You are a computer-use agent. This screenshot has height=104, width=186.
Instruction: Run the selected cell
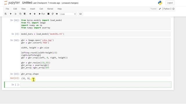pyautogui.click(x=42, y=14)
